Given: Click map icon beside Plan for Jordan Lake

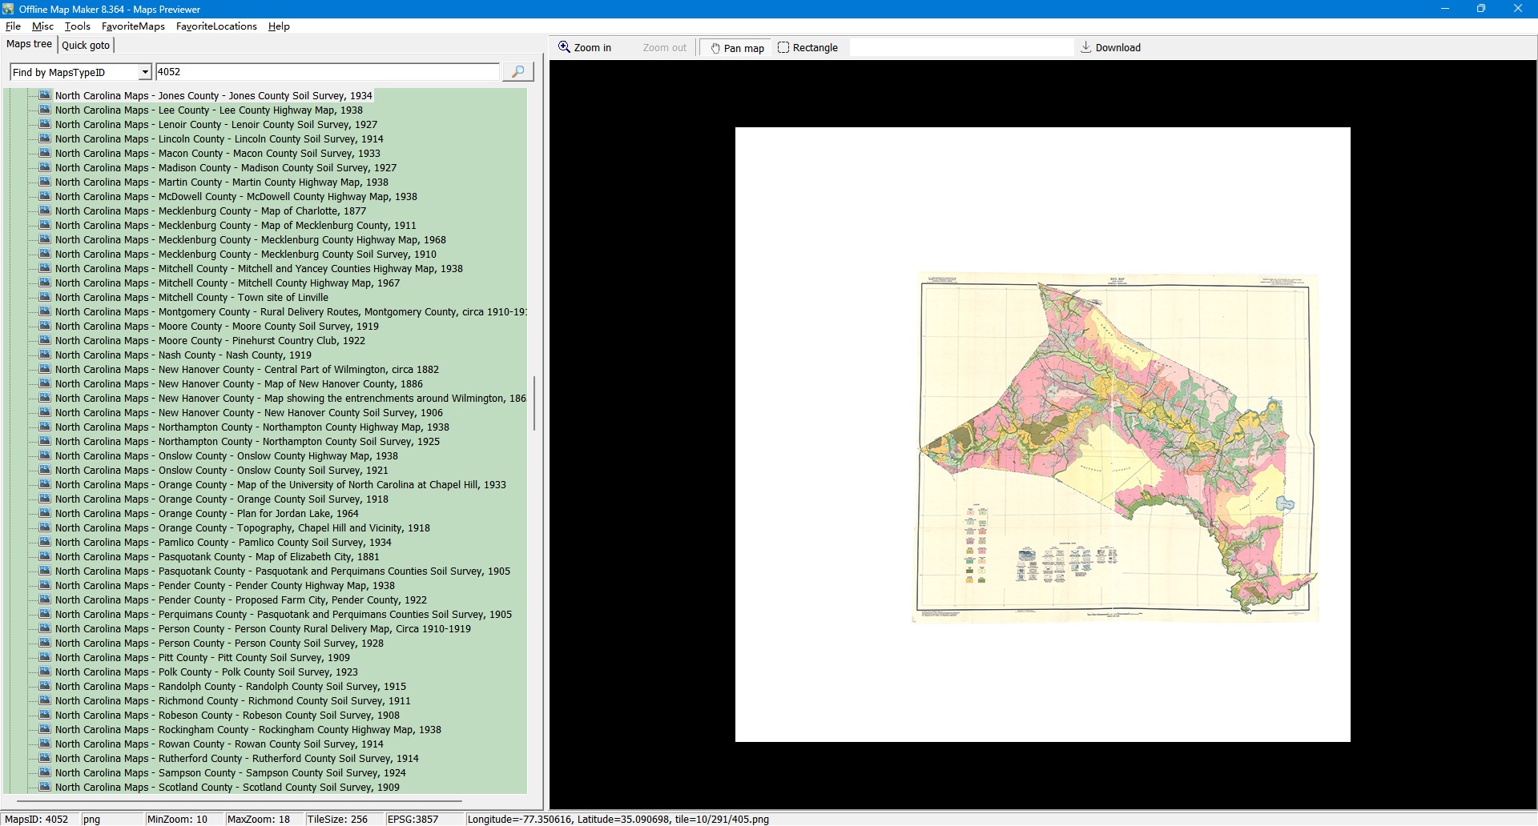Looking at the screenshot, I should click(46, 514).
